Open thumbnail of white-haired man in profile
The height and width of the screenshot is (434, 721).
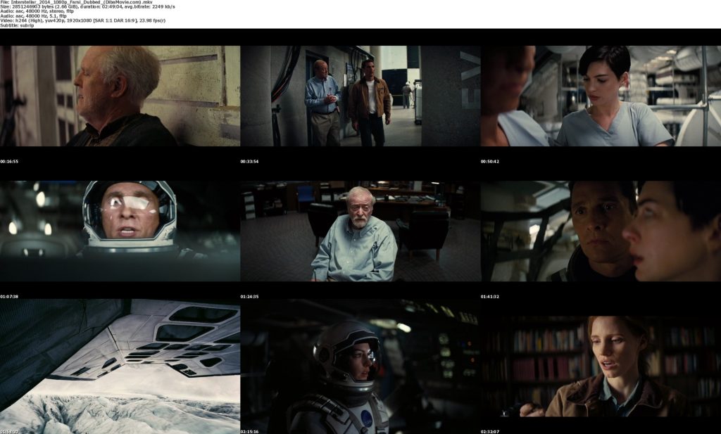pyautogui.click(x=120, y=96)
